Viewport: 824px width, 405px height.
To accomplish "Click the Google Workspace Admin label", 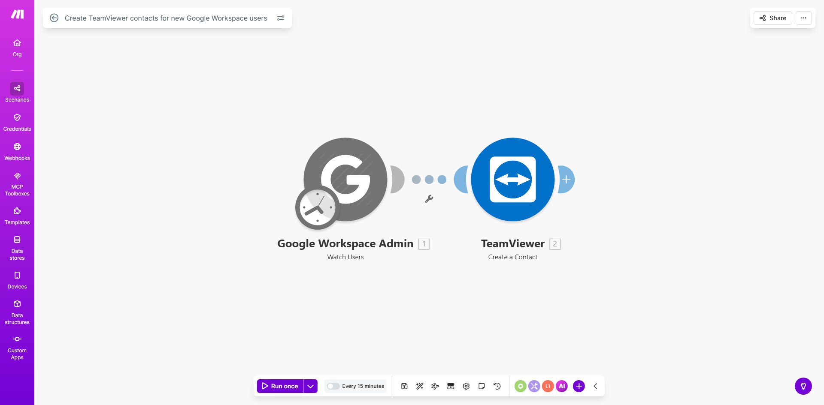I will (x=345, y=243).
